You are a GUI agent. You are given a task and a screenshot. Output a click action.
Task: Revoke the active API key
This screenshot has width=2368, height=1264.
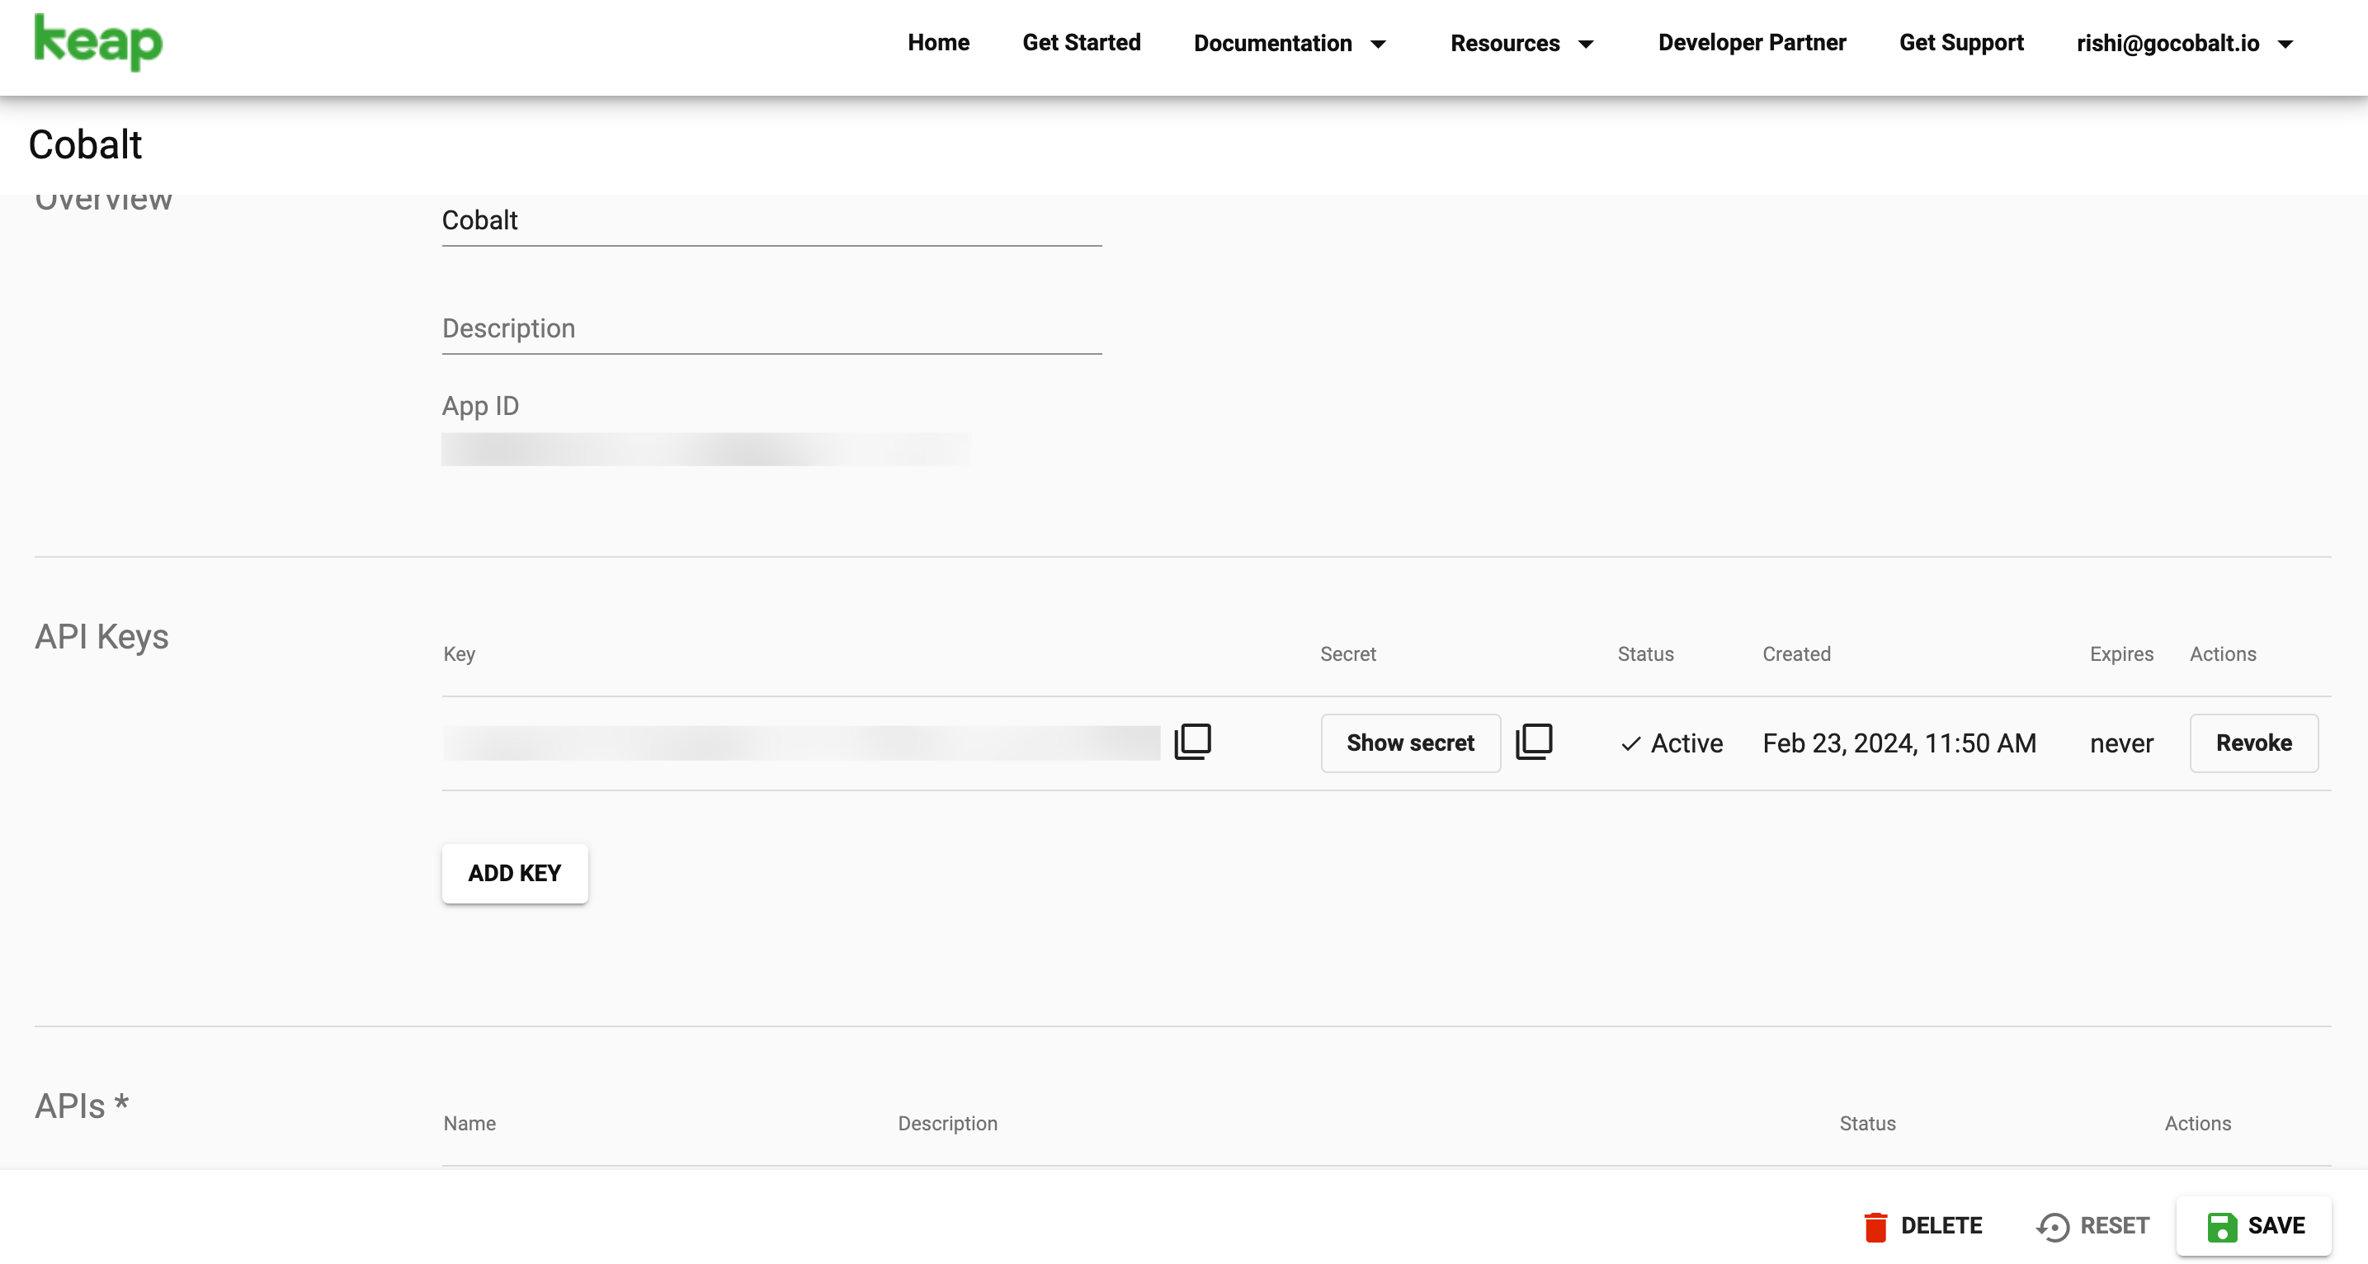coord(2253,743)
